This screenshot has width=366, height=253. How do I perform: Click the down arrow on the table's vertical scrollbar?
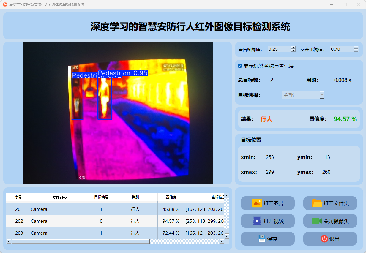pos(227,235)
